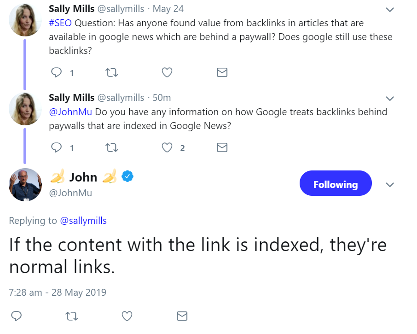Retweet John's reply about normal links
Viewport: 417px width, 334px height.
tap(71, 316)
